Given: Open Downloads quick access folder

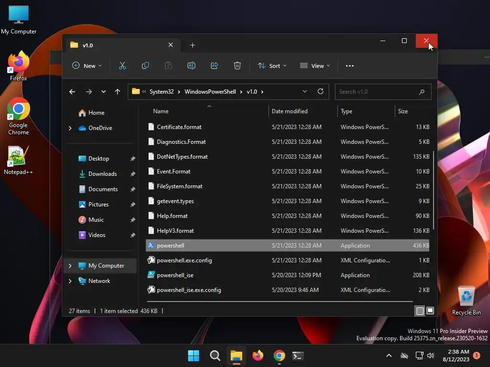Looking at the screenshot, I should coord(98,174).
